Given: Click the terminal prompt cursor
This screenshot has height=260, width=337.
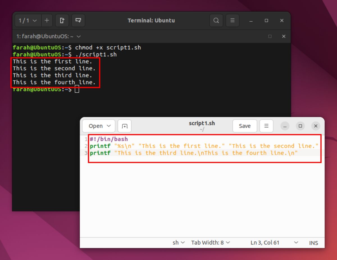Looking at the screenshot, I should click(77, 89).
